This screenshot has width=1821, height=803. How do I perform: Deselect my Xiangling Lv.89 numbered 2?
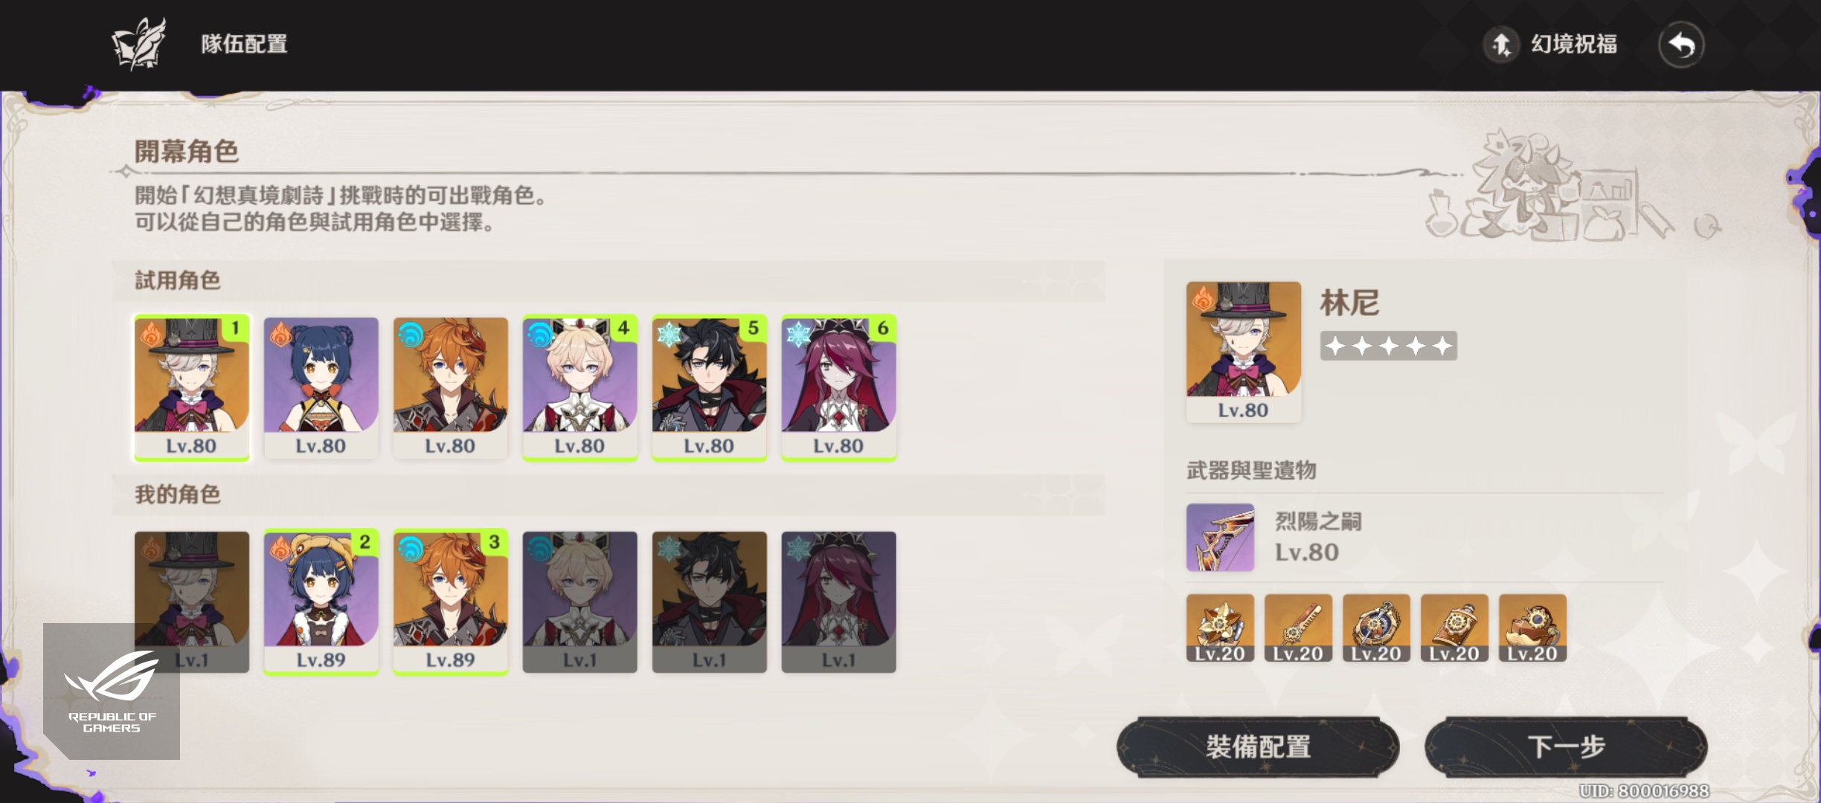point(321,602)
